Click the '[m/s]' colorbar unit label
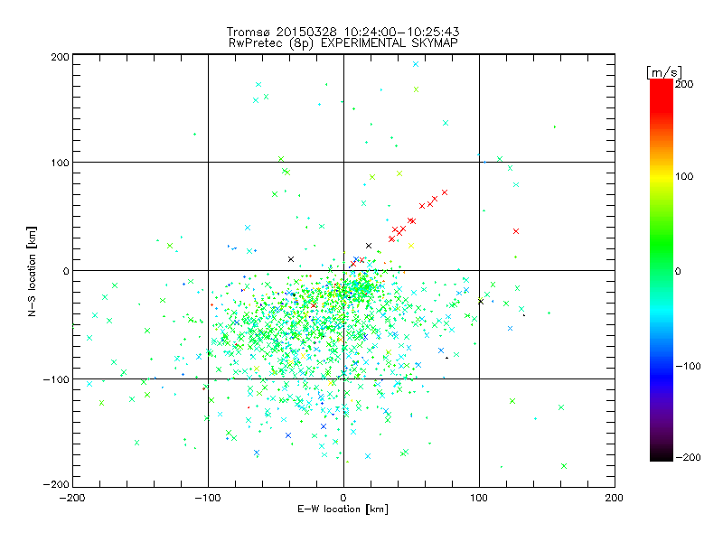723x542 pixels. tap(664, 73)
